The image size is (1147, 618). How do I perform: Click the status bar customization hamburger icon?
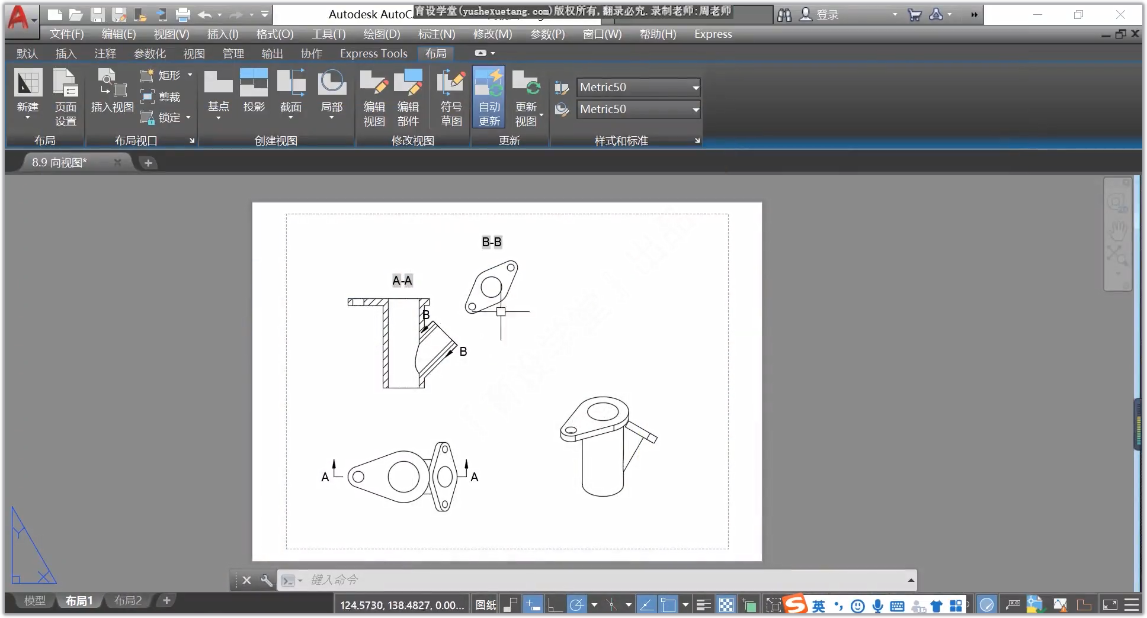(x=1131, y=605)
